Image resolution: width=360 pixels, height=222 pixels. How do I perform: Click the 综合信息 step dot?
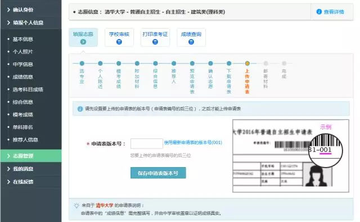(155, 63)
